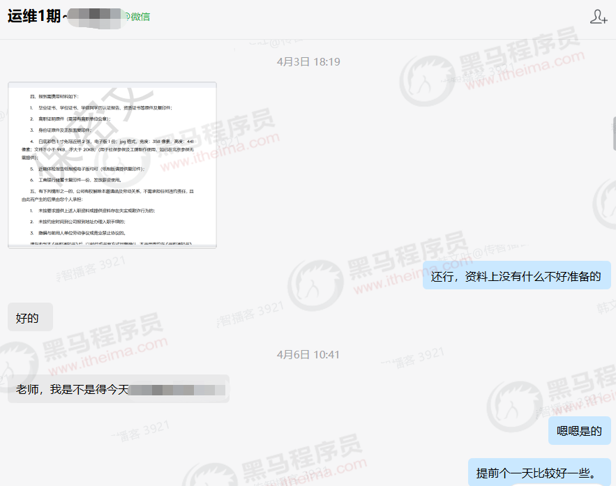Click the scrollbar handle on right edge
The width and height of the screenshot is (616, 486).
point(614,133)
